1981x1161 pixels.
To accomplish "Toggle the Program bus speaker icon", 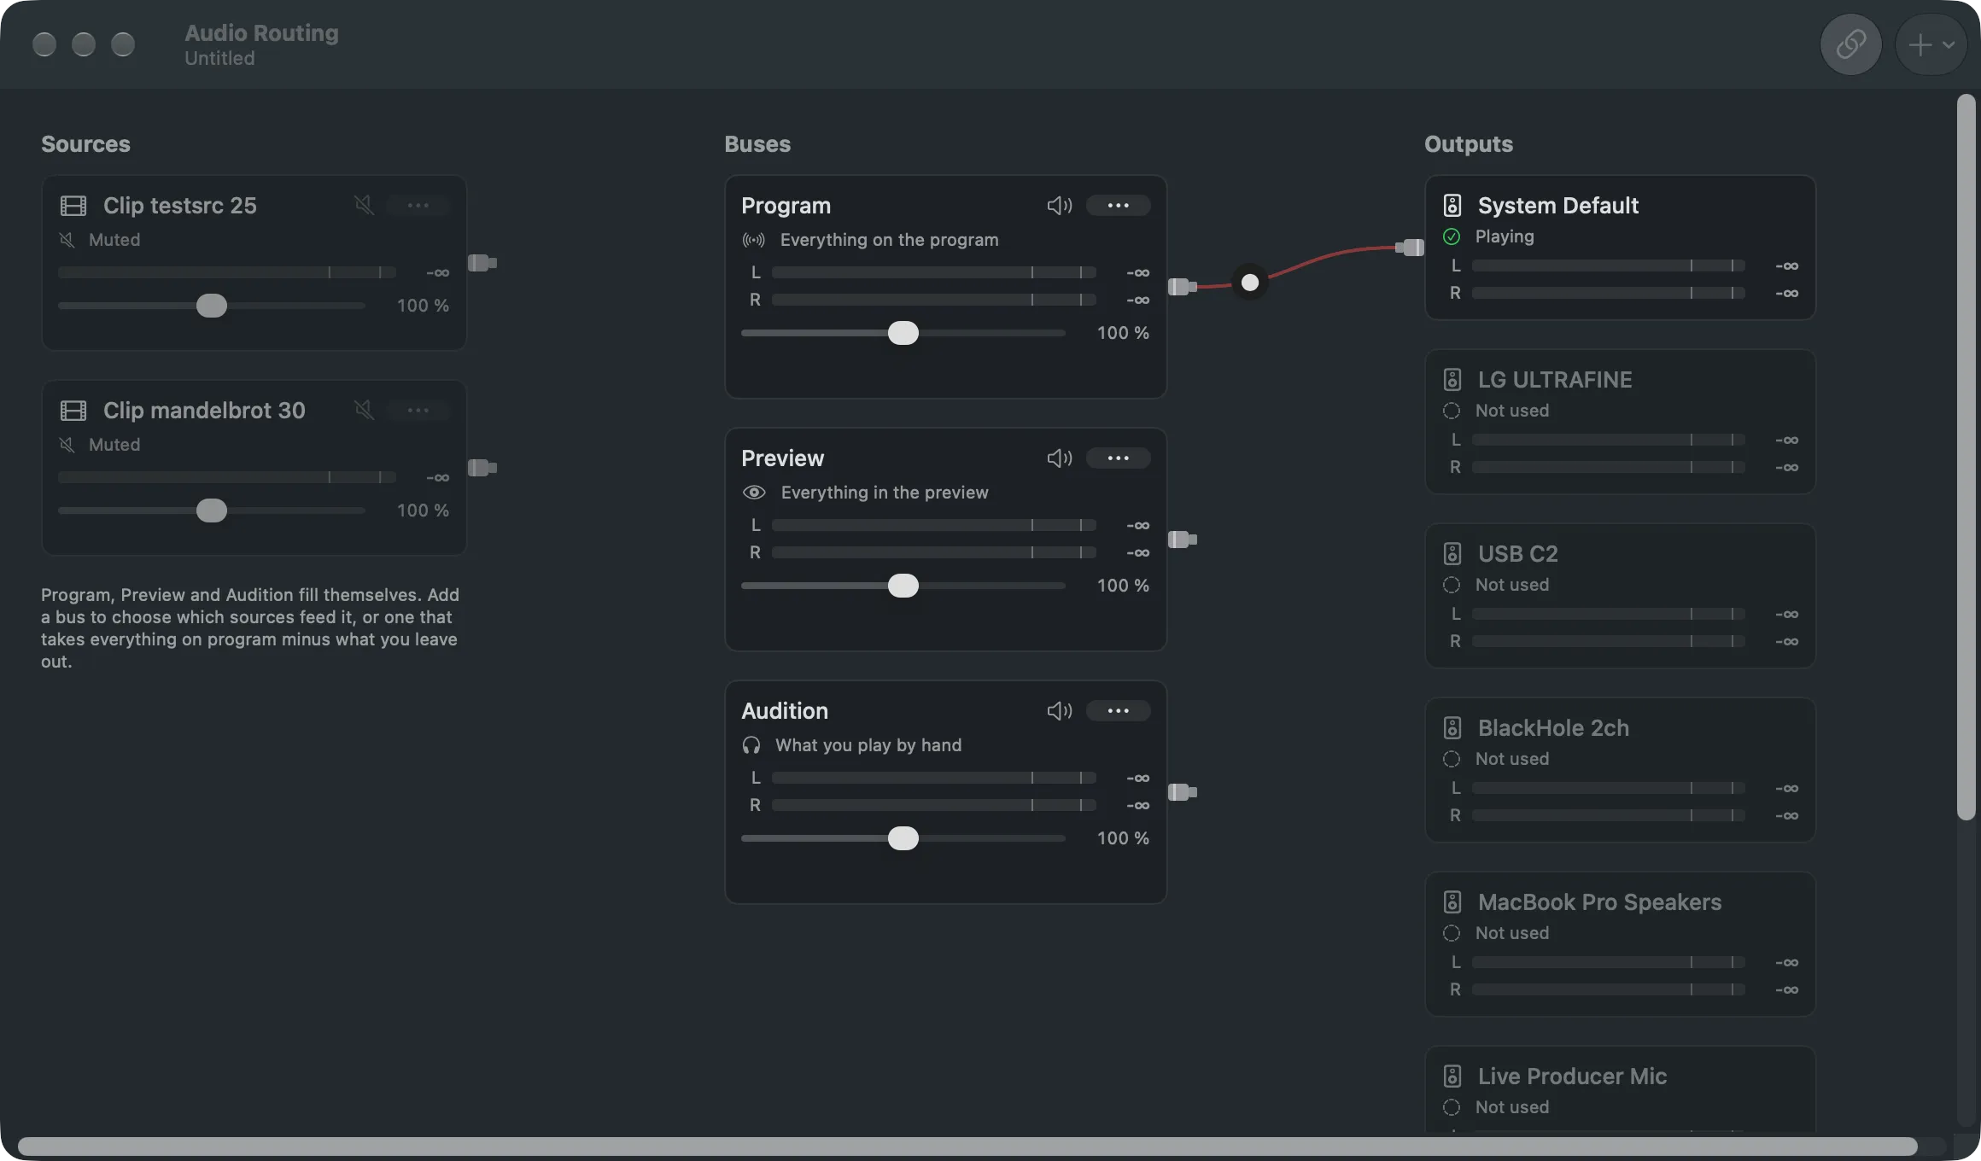I will click(1060, 205).
